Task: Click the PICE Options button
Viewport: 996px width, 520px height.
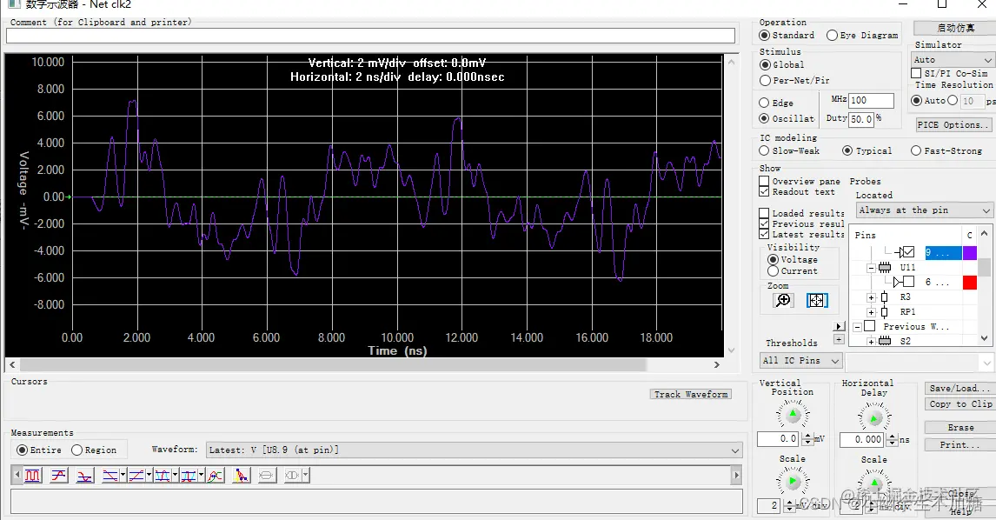Action: 953,124
